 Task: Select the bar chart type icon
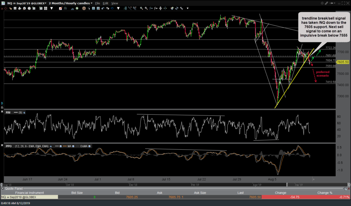65,8
